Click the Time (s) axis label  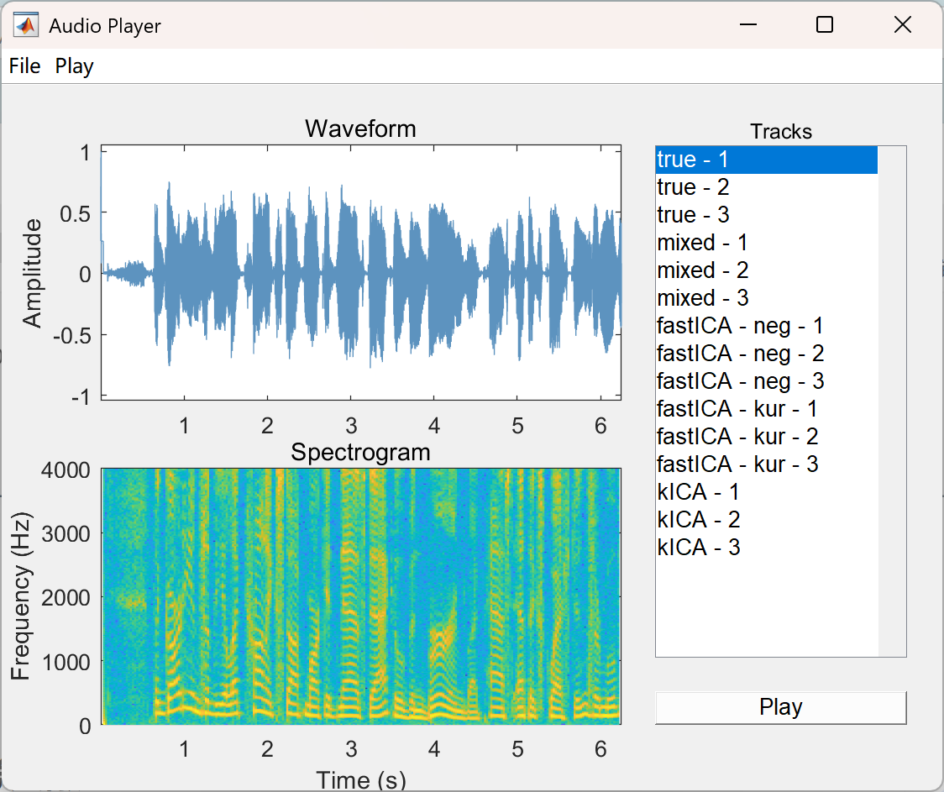tap(360, 780)
